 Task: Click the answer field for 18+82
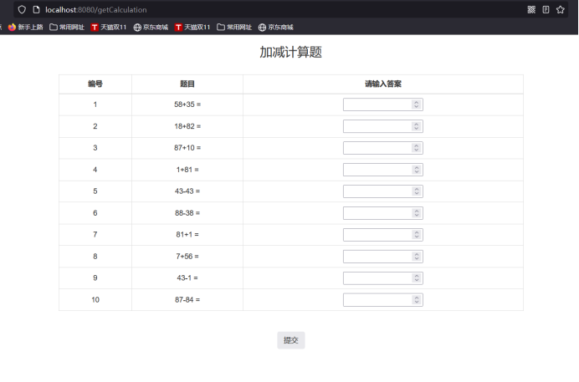tap(383, 126)
